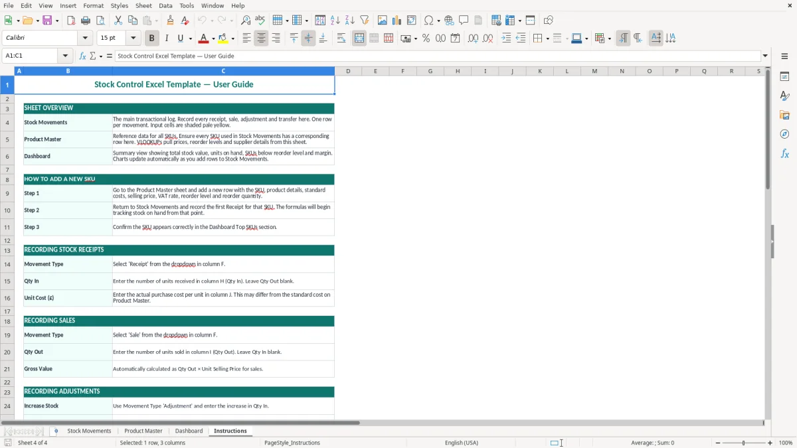Click the Cut scissors icon

118,21
